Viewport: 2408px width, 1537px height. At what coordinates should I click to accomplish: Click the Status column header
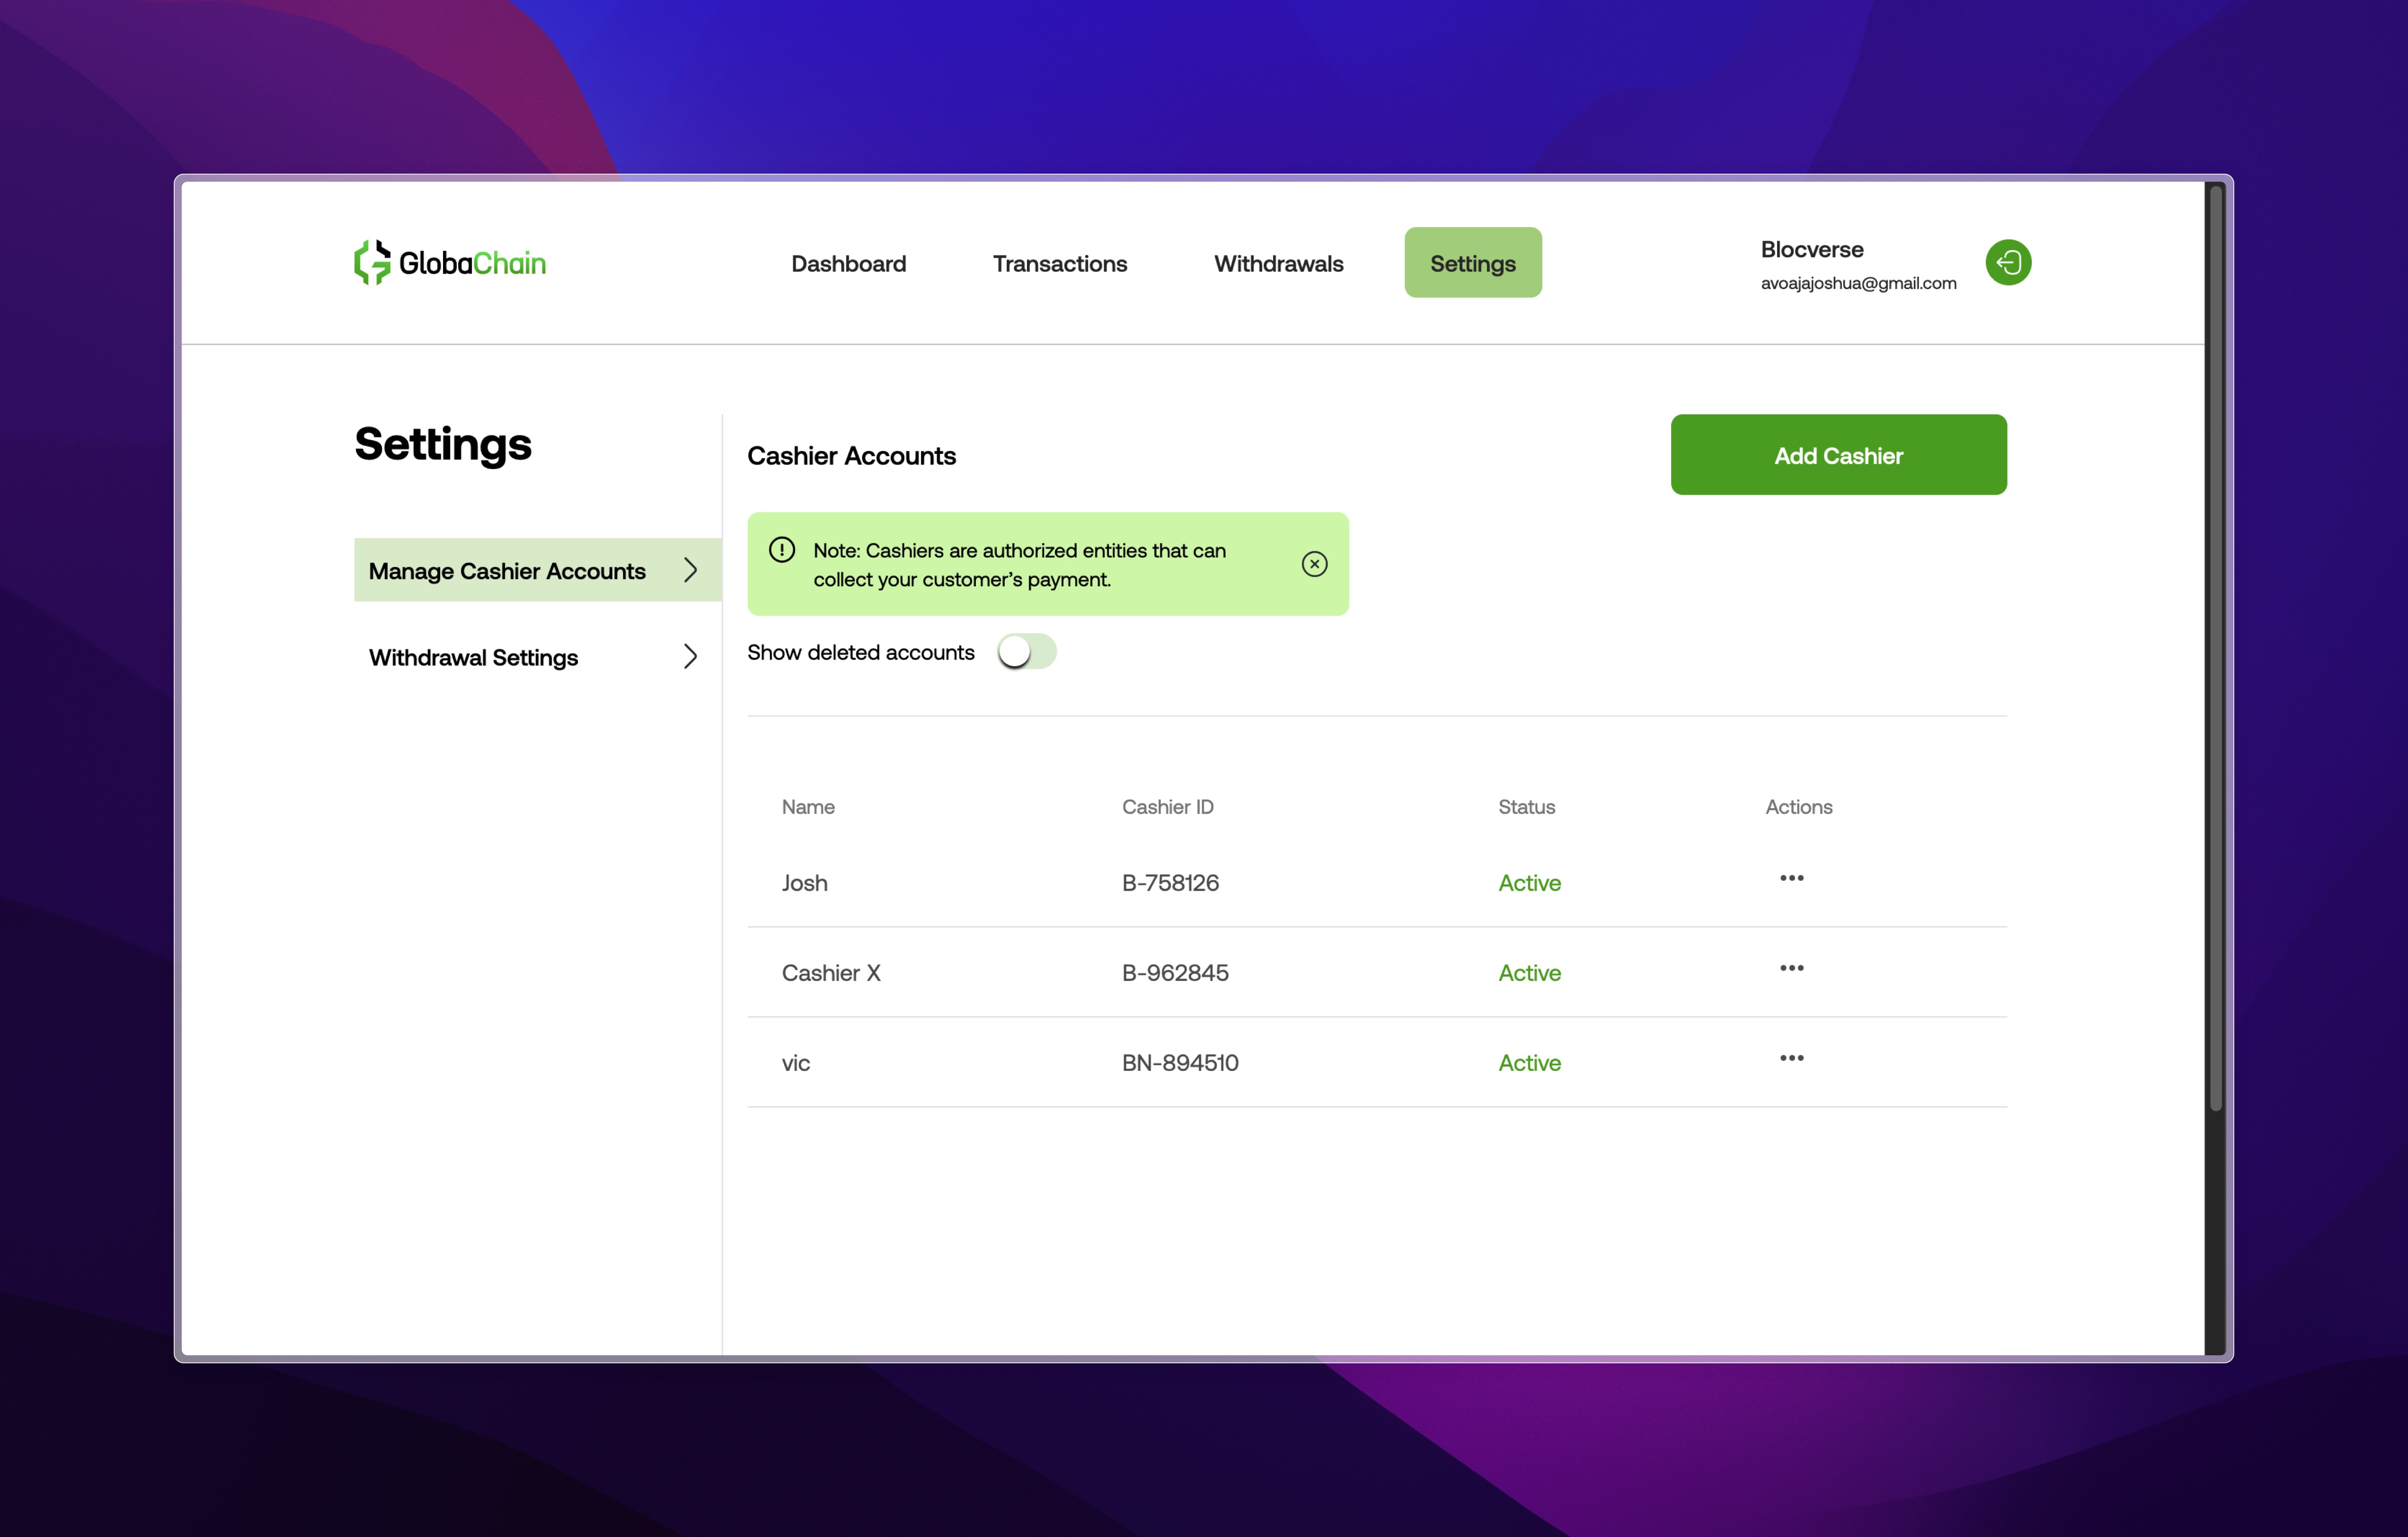pyautogui.click(x=1526, y=807)
